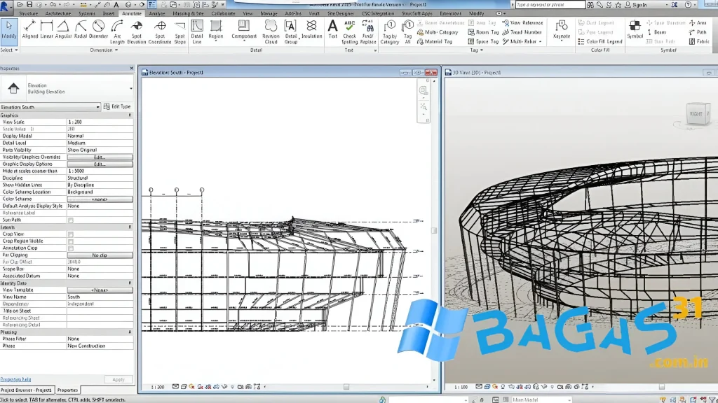Open the Insert ribbon tab
Image resolution: width=718 pixels, height=403 pixels.
click(x=109, y=14)
